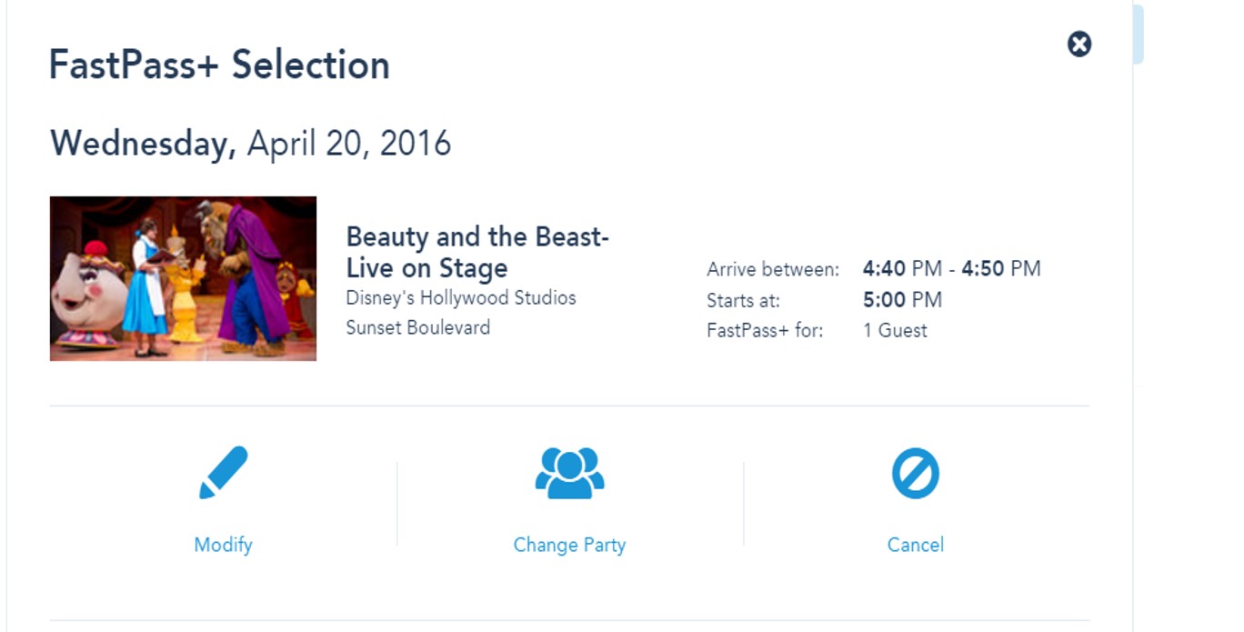Click the Sunset Boulevard location text

417,327
